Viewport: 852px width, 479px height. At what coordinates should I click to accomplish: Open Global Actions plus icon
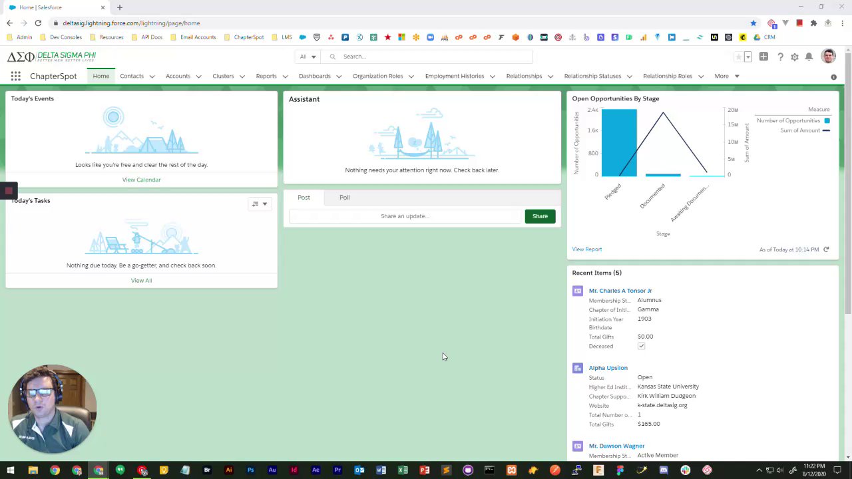(763, 57)
